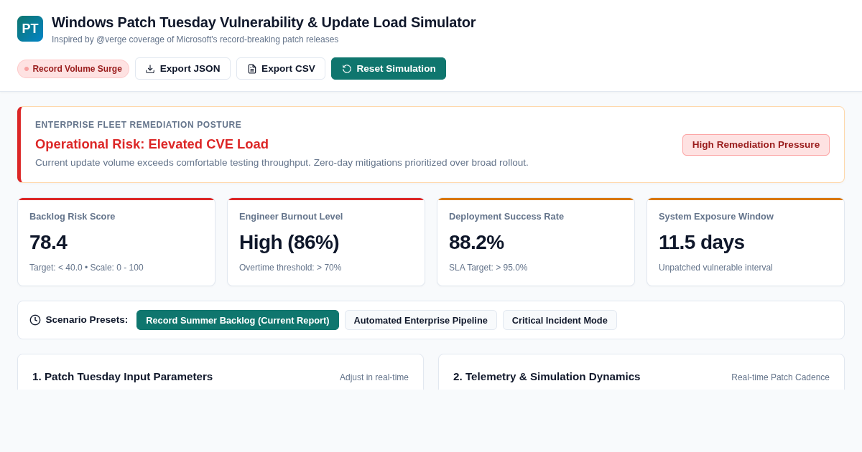Click the Telemetry & Simulation Dynamics heading
This screenshot has height=452, width=862.
[547, 377]
